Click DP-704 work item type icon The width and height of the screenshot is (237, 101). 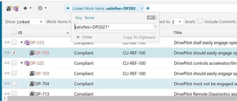tap(32, 84)
